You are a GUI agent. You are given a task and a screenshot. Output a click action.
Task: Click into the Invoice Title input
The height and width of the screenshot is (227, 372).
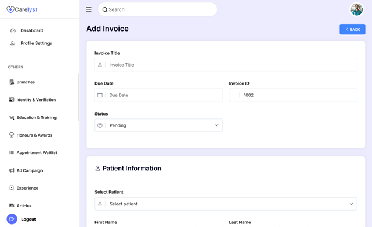[226, 65]
